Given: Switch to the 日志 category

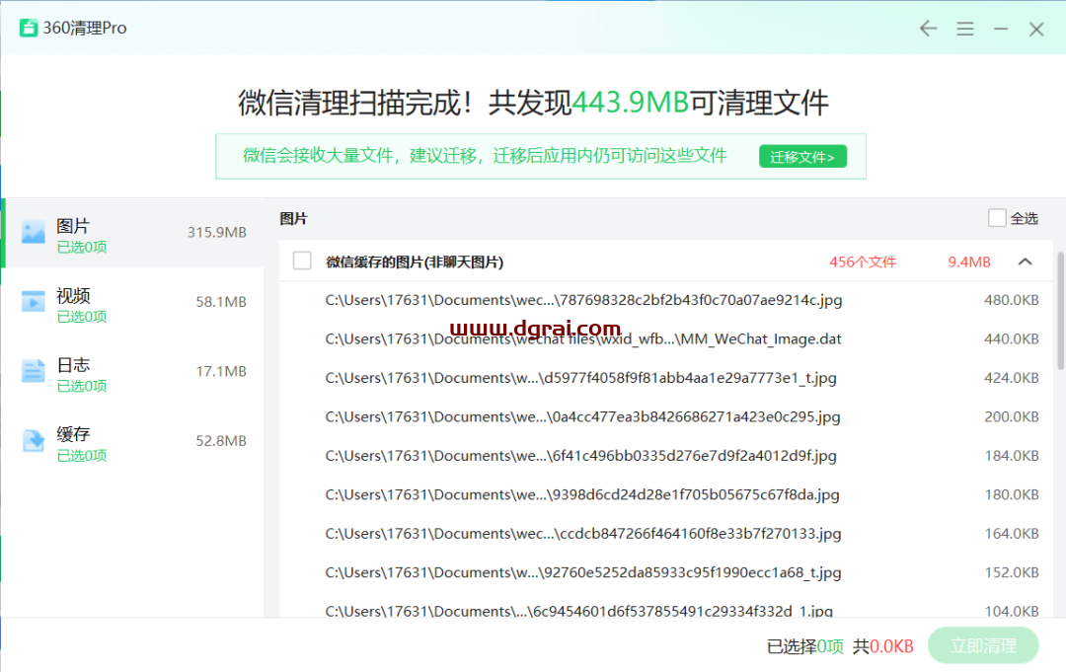Looking at the screenshot, I should (x=134, y=372).
